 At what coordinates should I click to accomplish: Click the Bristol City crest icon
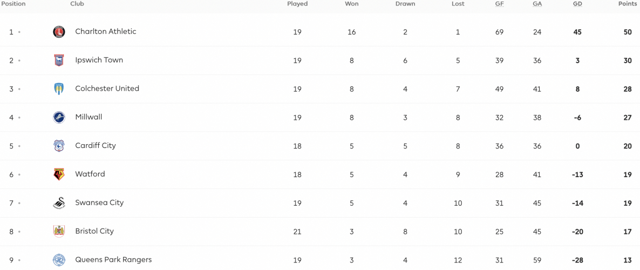click(x=59, y=231)
